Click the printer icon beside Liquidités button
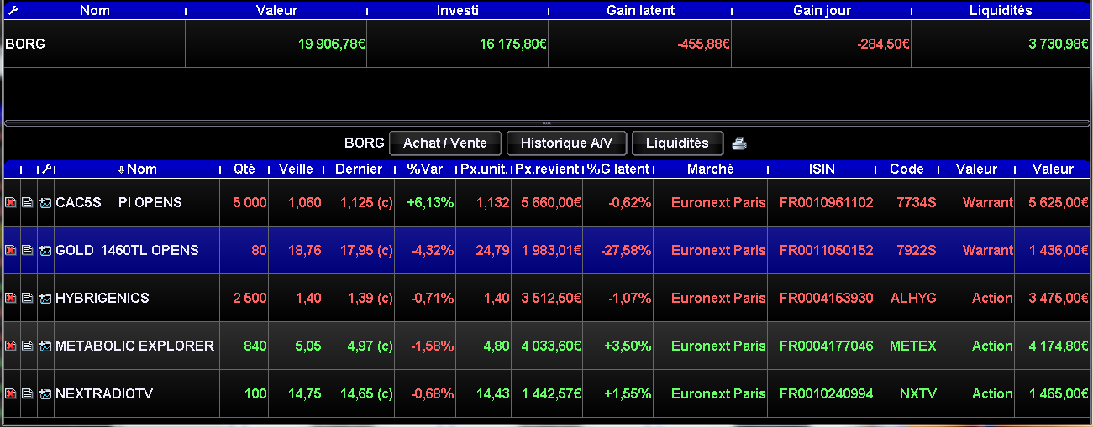The width and height of the screenshot is (1093, 427). coord(738,143)
